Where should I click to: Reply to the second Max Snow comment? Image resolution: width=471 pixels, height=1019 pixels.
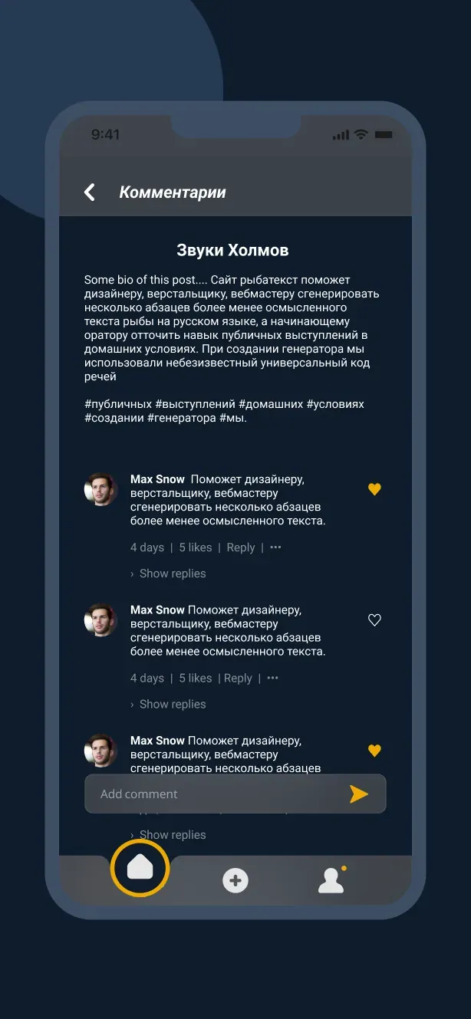[x=238, y=678]
